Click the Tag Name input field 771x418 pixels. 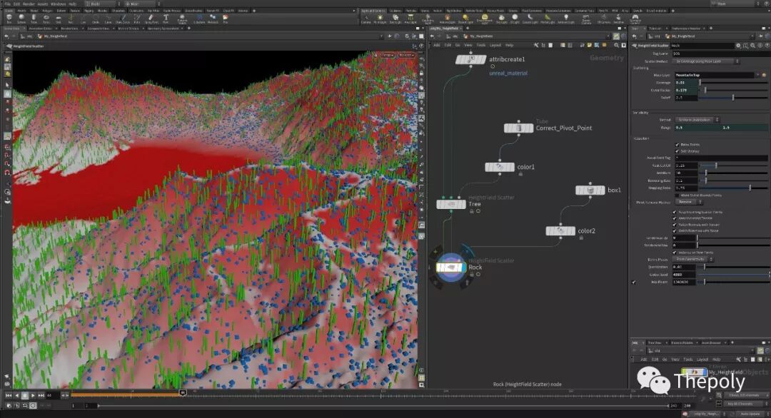[x=720, y=53]
